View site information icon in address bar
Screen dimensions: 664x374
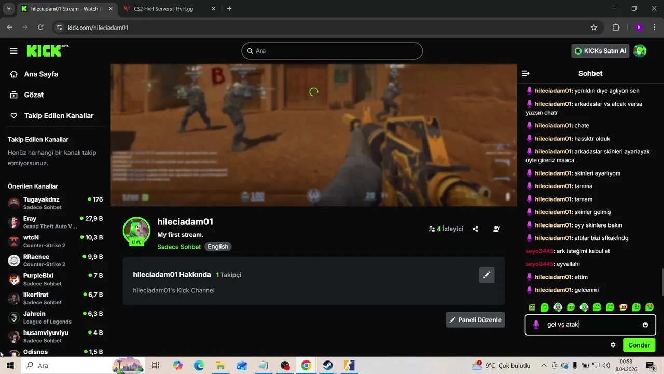[x=59, y=28]
